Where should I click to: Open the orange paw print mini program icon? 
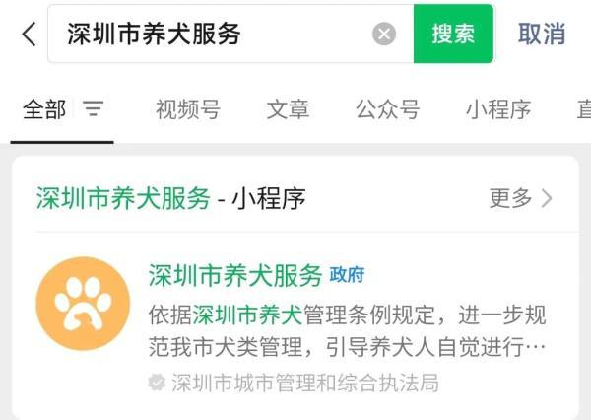click(83, 304)
